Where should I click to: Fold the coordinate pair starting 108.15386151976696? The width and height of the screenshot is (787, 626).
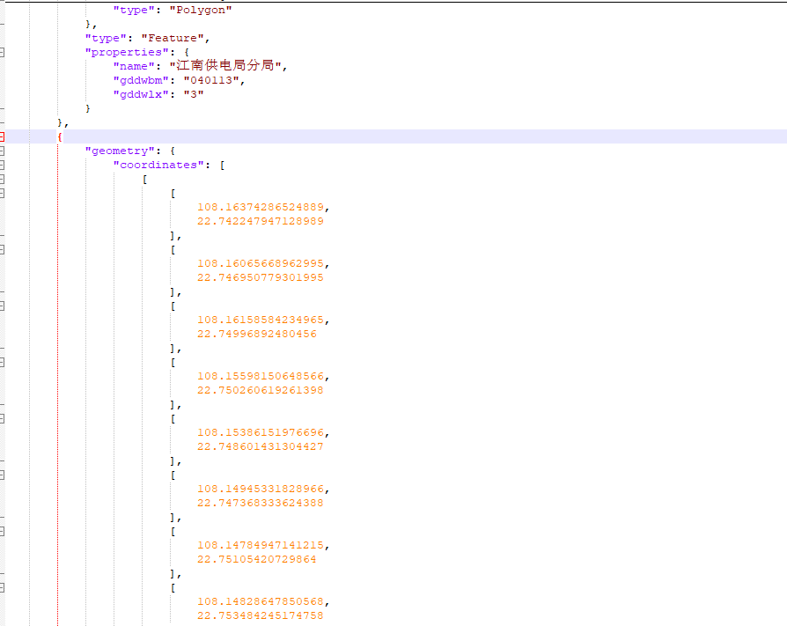pyautogui.click(x=2, y=418)
